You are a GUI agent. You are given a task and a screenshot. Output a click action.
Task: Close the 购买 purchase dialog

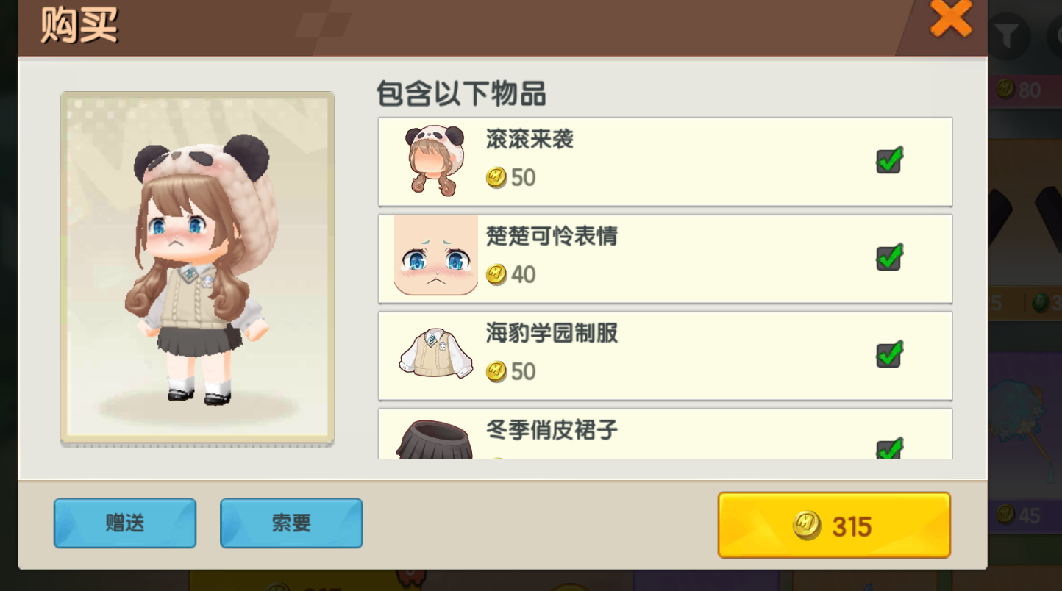(951, 19)
